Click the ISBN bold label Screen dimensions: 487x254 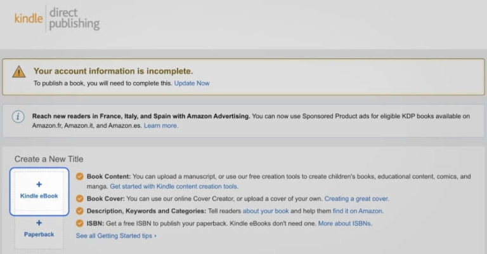(95, 224)
